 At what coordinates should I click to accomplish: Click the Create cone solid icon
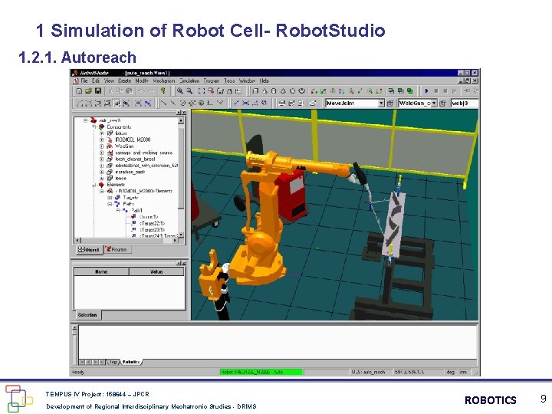pos(264,91)
